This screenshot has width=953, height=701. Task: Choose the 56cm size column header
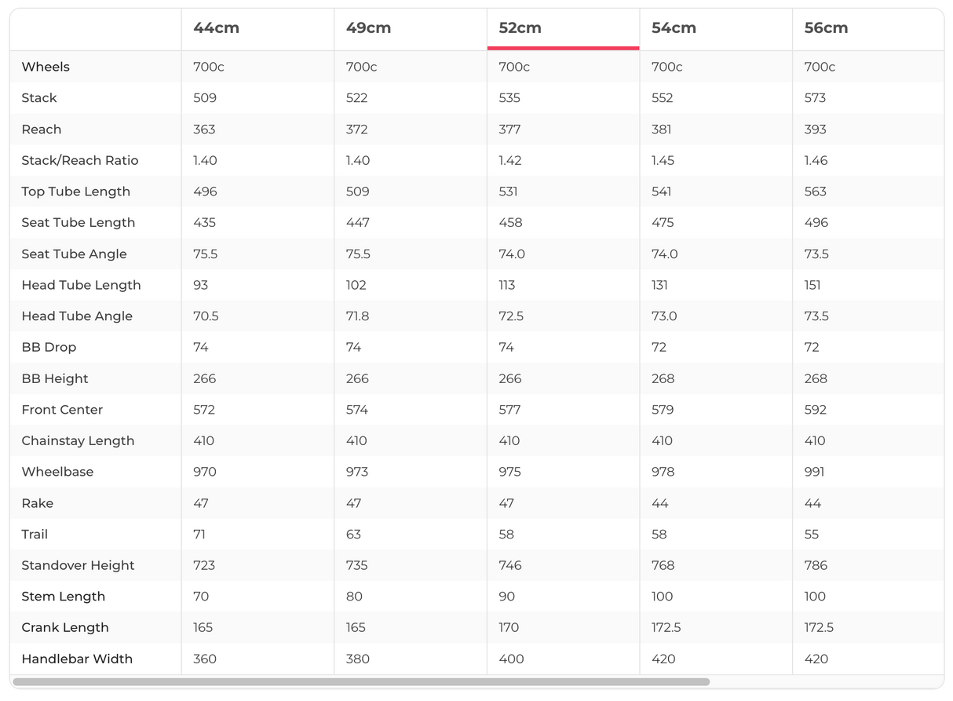click(x=826, y=28)
